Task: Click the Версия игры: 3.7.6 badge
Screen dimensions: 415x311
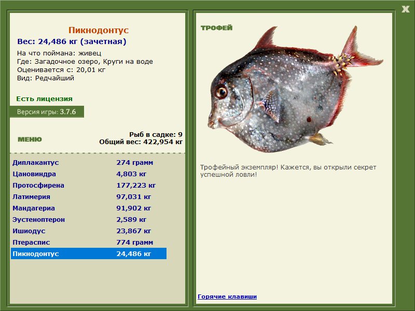Action: click(47, 111)
